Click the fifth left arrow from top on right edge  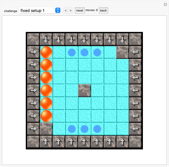(x=135, y=103)
